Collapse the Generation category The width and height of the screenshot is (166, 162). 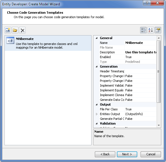(x=97, y=66)
